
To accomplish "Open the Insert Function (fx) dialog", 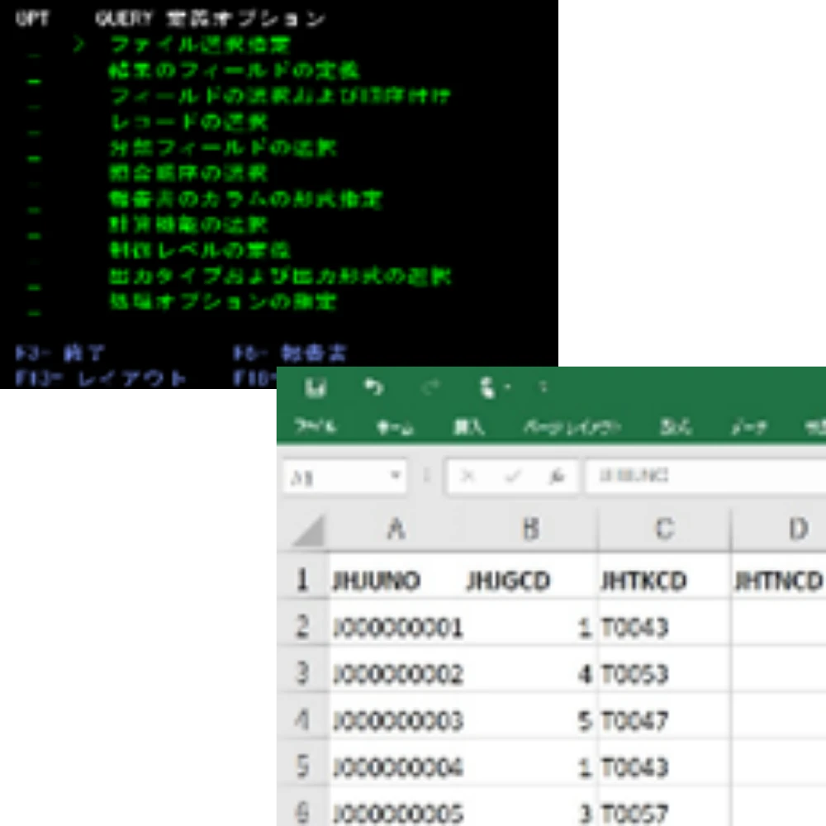I will (555, 477).
